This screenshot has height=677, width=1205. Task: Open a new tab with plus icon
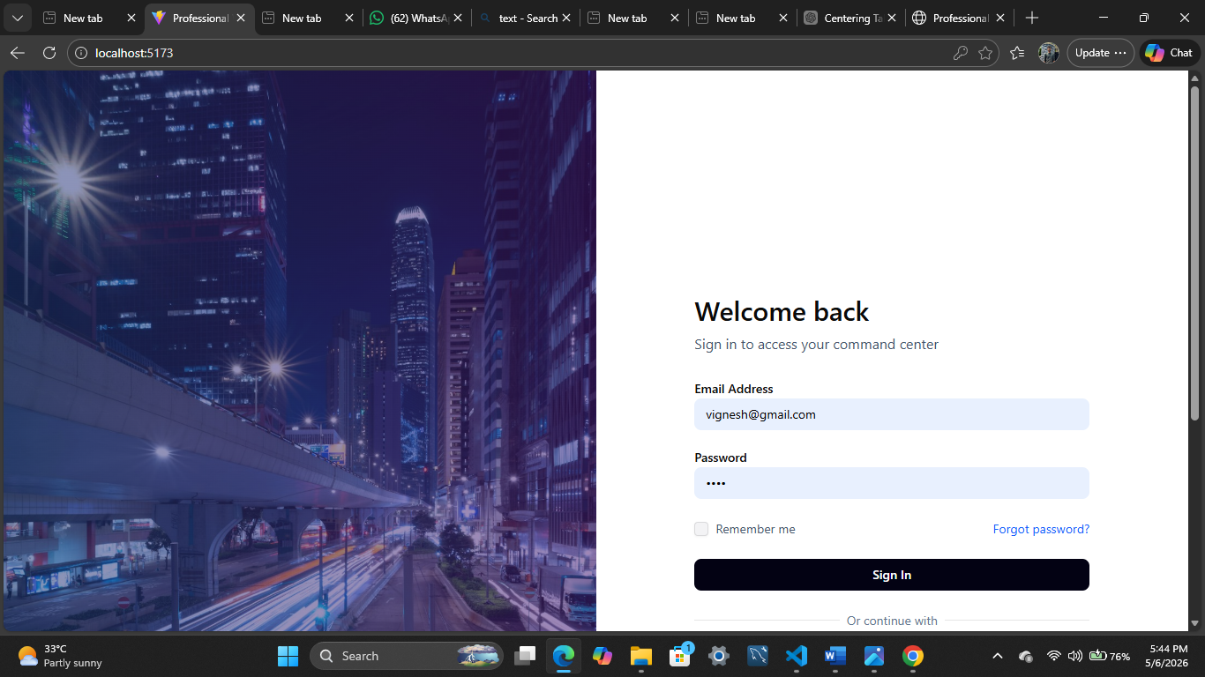click(1032, 18)
